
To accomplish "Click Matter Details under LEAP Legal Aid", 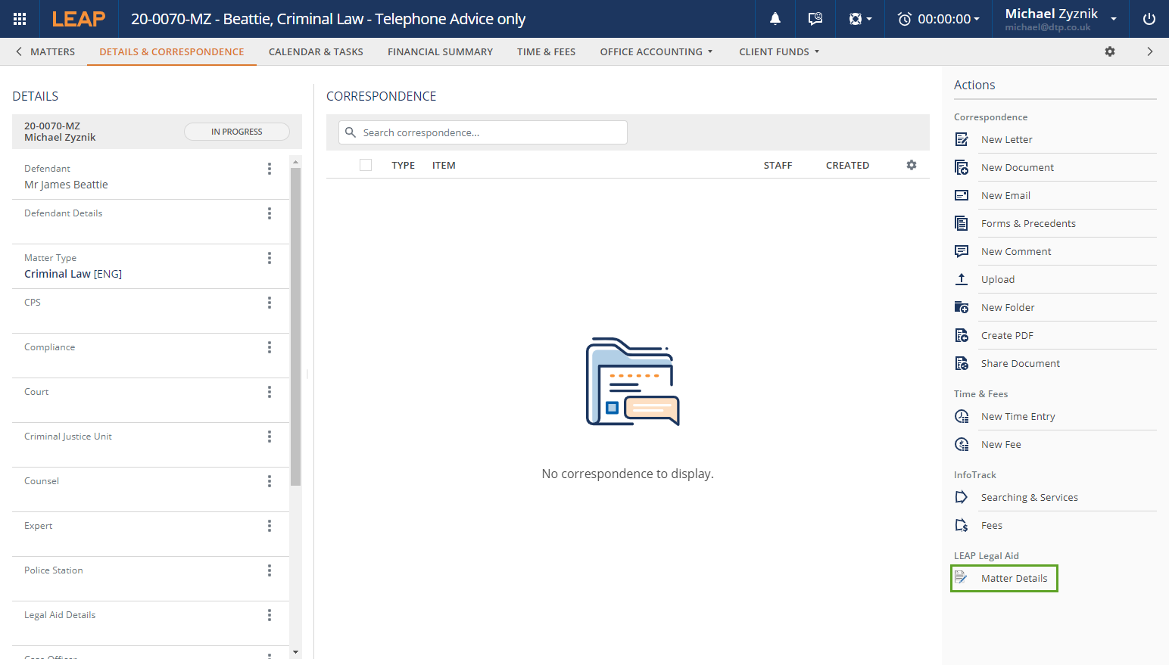I will click(x=1014, y=578).
